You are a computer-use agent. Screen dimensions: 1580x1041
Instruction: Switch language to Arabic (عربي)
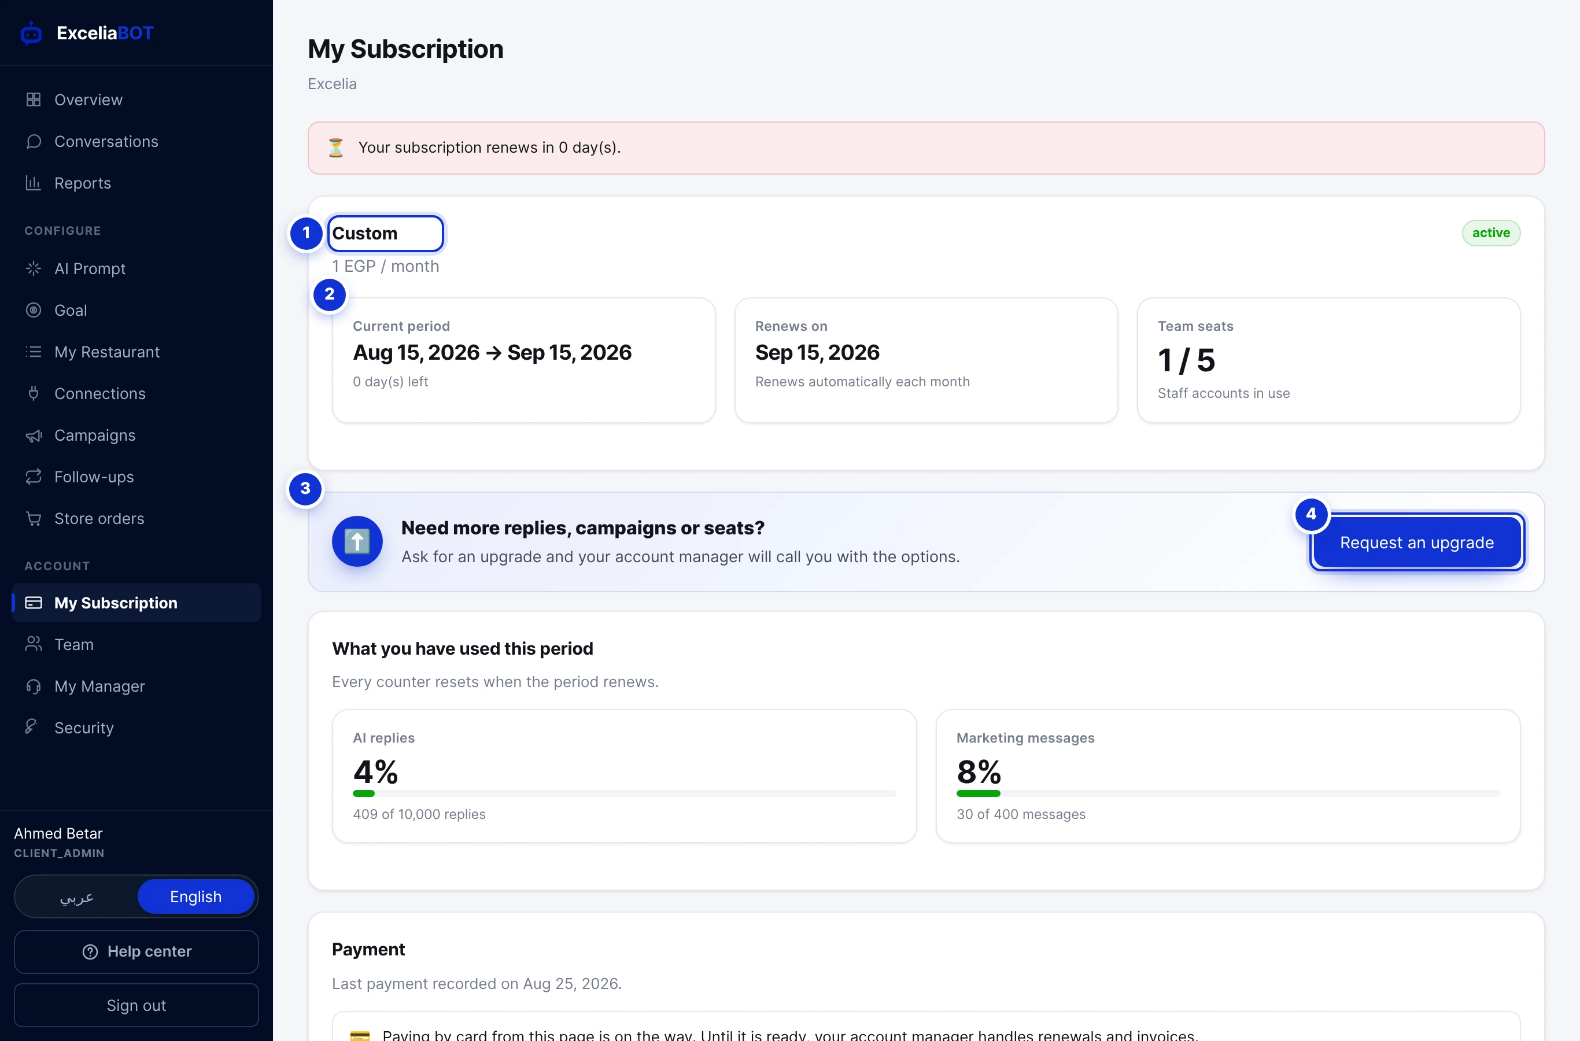click(x=76, y=896)
